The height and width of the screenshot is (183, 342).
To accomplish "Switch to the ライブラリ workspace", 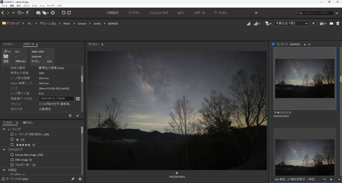I will [x=134, y=13].
